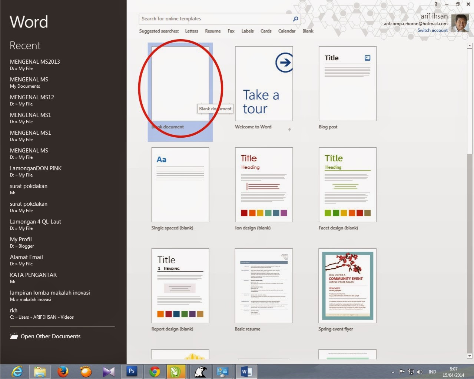The image size is (474, 379).
Task: Click the search for online templates field
Action: click(x=219, y=19)
